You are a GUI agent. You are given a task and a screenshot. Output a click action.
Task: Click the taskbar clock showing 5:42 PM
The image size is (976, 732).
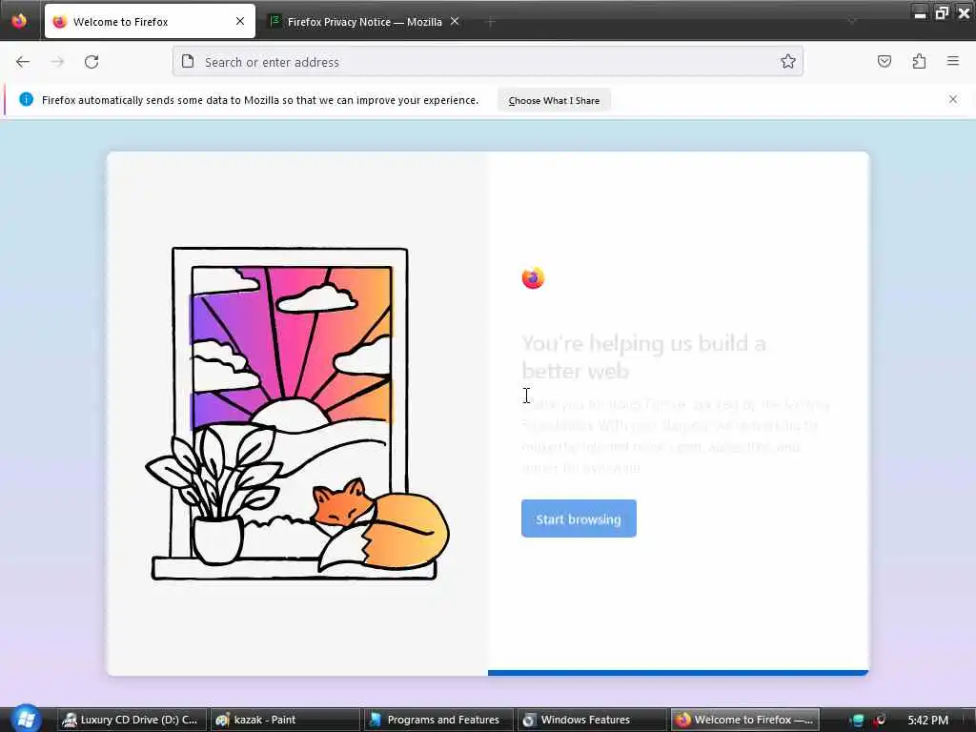[928, 721]
